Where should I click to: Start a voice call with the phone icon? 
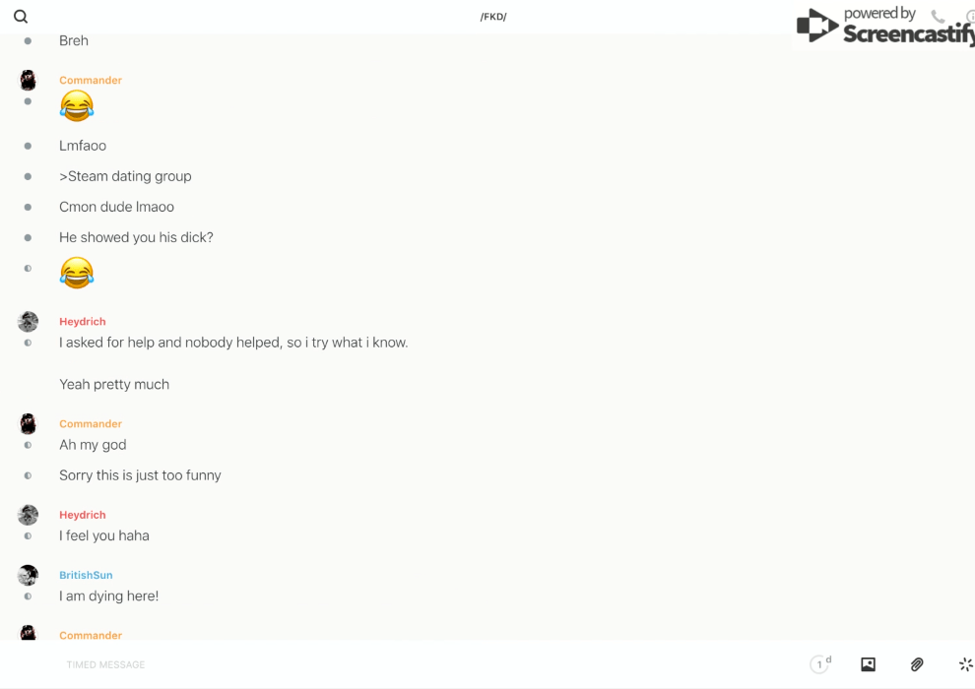(x=938, y=17)
